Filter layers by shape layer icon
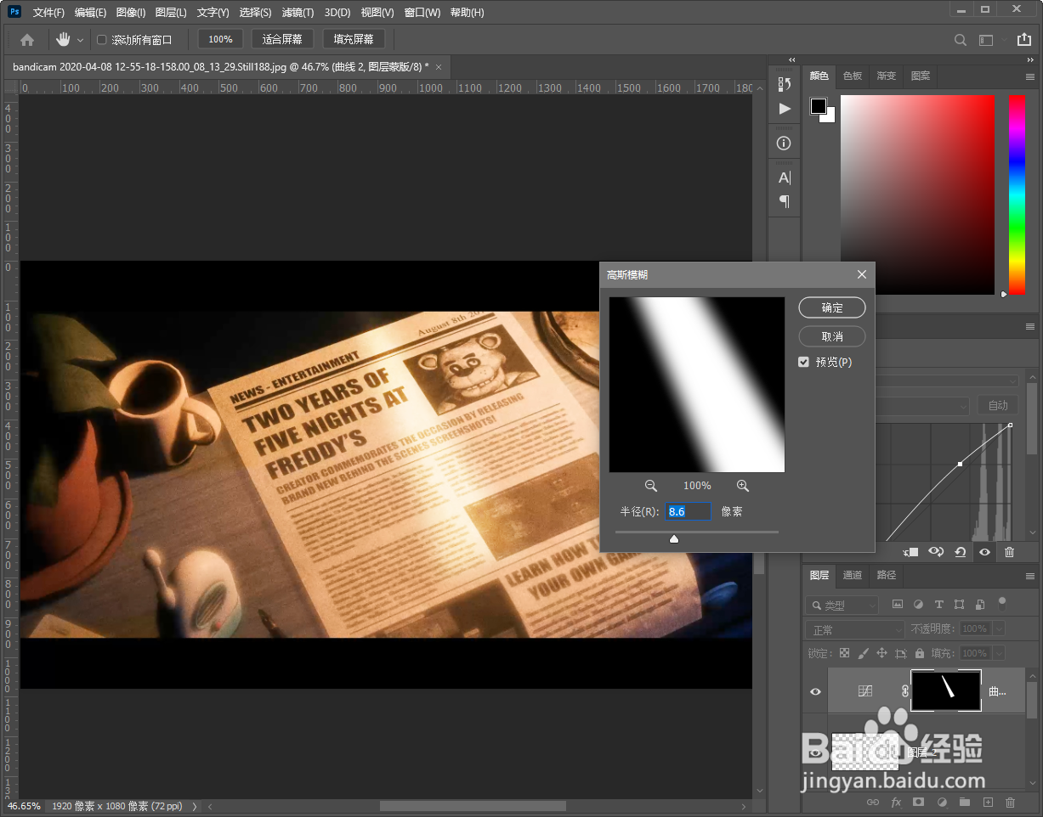Image resolution: width=1043 pixels, height=817 pixels. [x=959, y=605]
